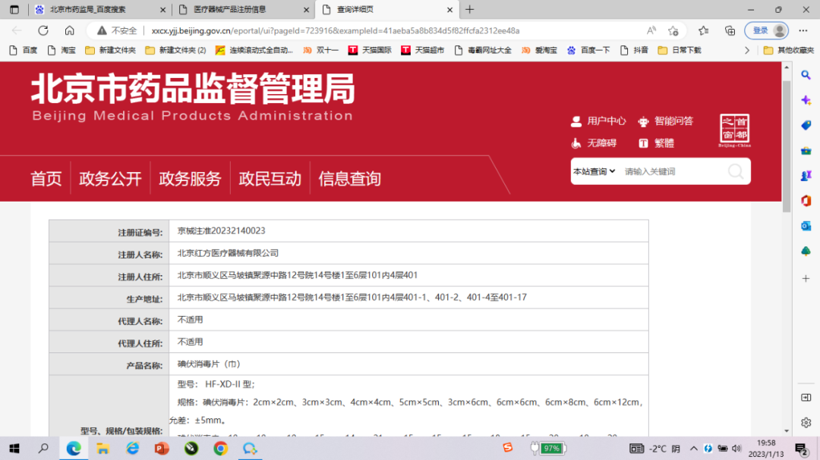Screen dimensions: 820x460
Task: Open Google Chrome from the taskbar
Action: [x=220, y=448]
